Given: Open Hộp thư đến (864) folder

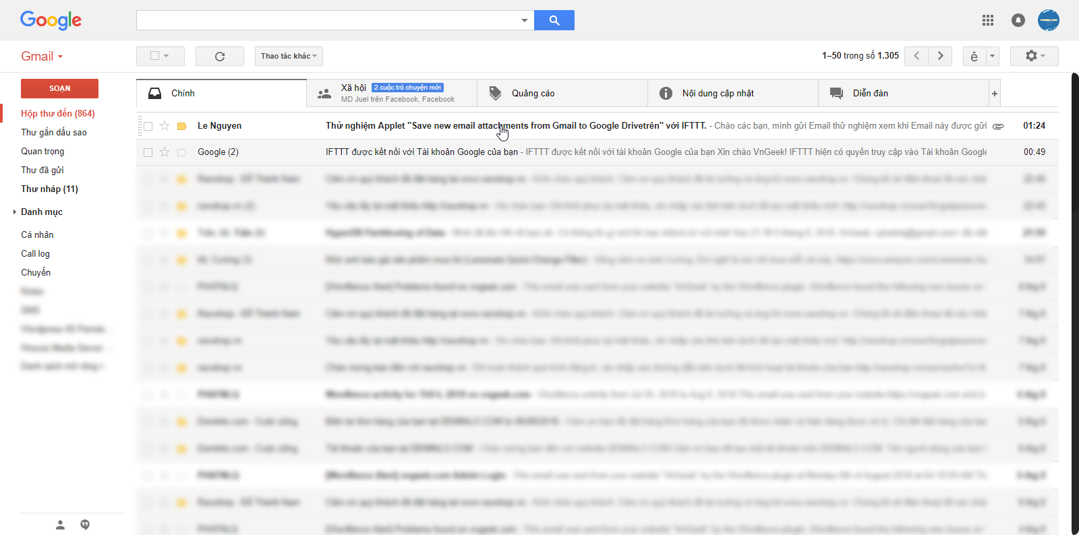Looking at the screenshot, I should pyautogui.click(x=58, y=114).
